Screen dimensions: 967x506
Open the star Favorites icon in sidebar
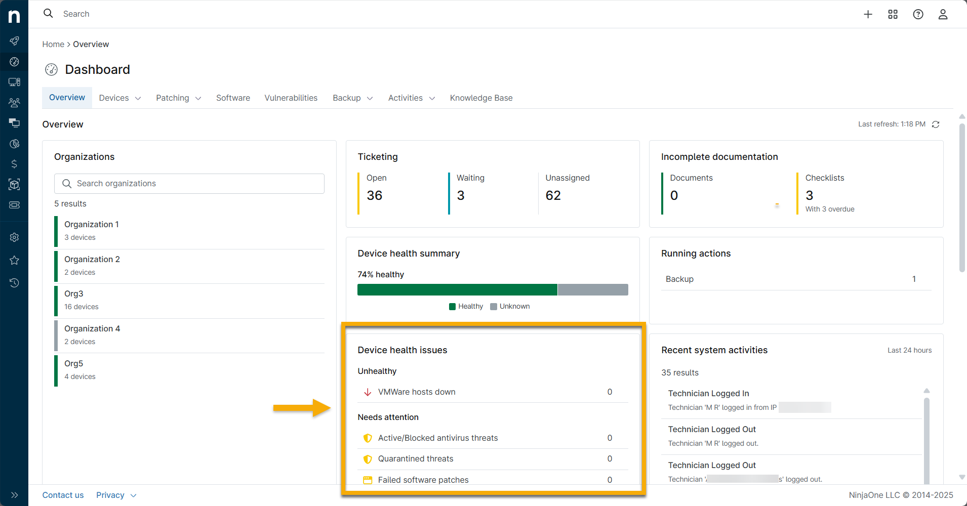click(14, 260)
